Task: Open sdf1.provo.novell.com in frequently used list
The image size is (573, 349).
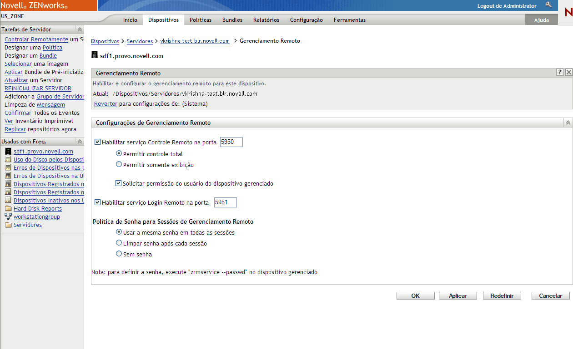Action: coord(43,151)
